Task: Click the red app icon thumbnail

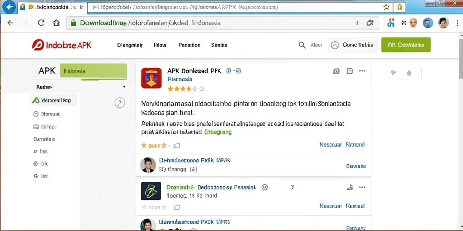Action: [151, 78]
